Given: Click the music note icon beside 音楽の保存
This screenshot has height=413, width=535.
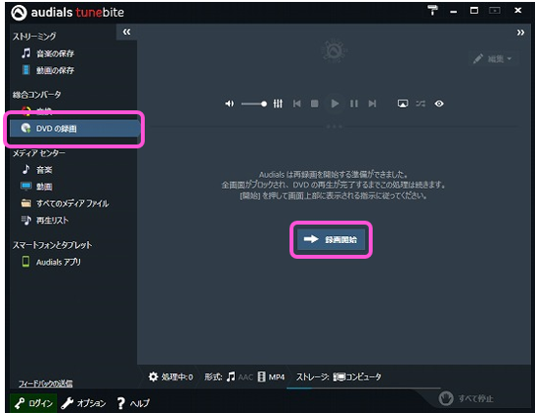Looking at the screenshot, I should (x=26, y=53).
